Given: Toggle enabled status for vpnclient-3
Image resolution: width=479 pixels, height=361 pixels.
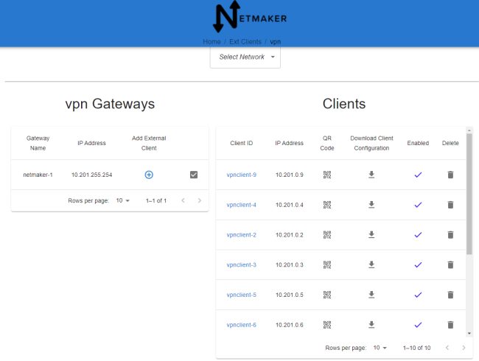Looking at the screenshot, I should point(418,264).
